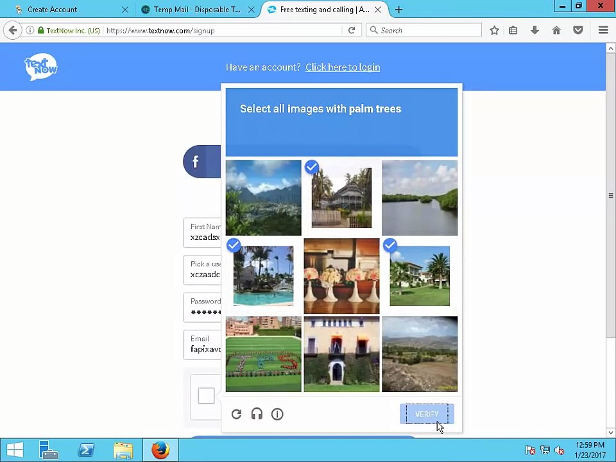Image resolution: width=616 pixels, height=462 pixels.
Task: Bookmark this page with the star icon
Action: tap(494, 30)
